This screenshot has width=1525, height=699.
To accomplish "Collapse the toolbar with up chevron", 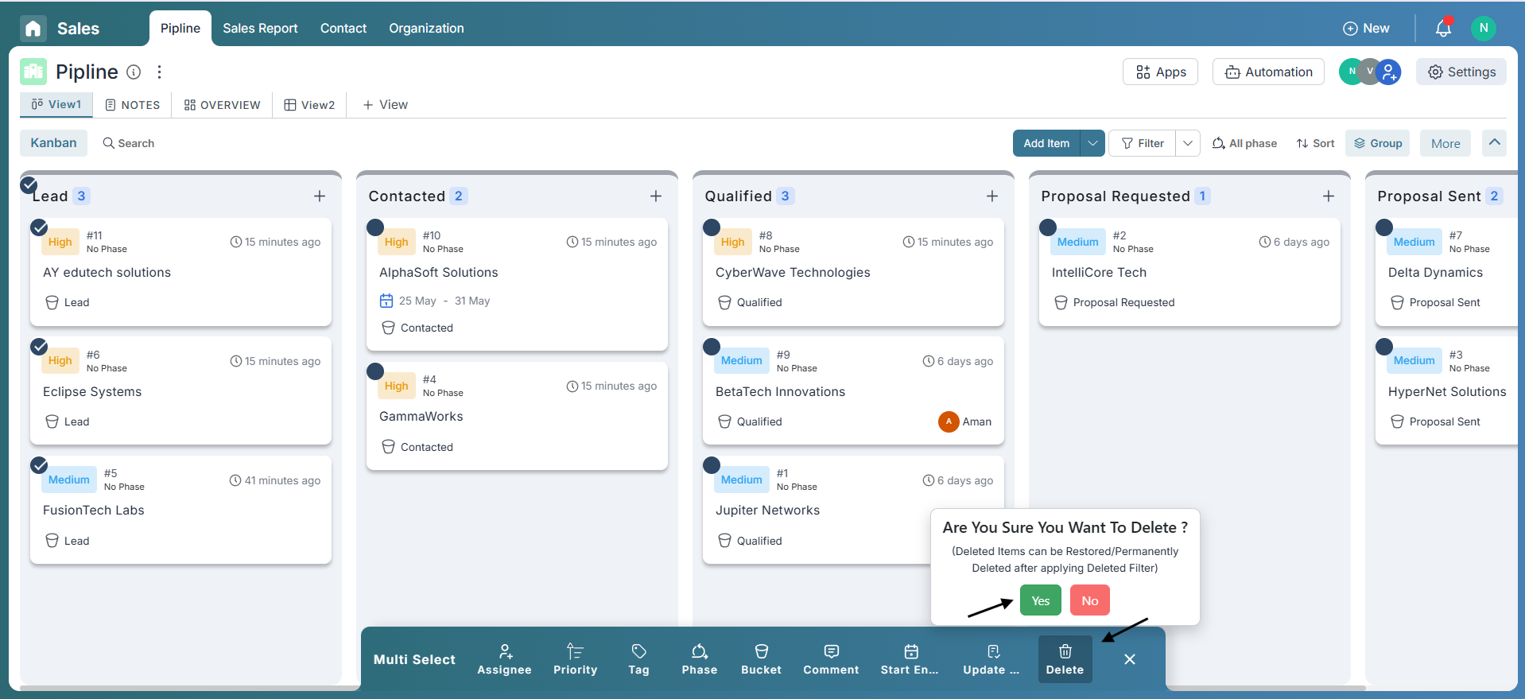I will coord(1495,142).
